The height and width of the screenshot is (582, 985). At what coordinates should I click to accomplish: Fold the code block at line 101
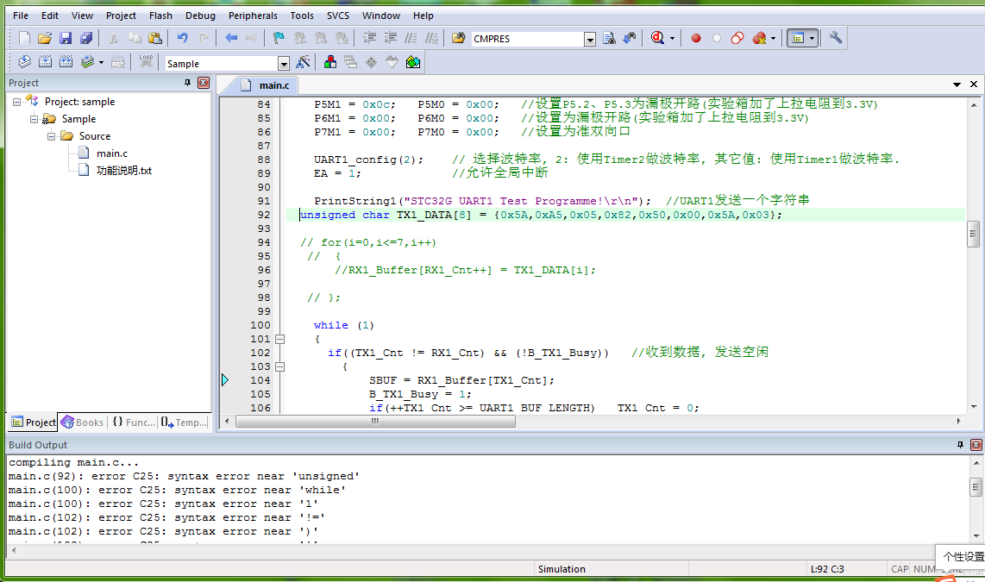[x=280, y=339]
